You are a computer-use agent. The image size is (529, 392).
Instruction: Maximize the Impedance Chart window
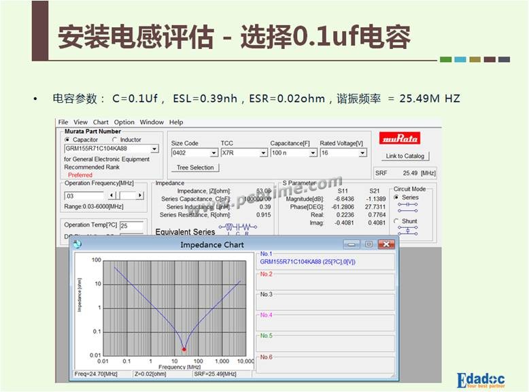tap(369, 244)
